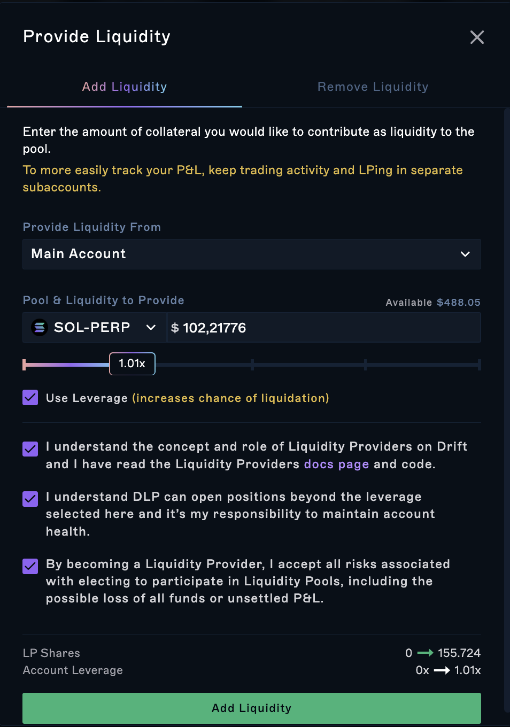The width and height of the screenshot is (510, 727).
Task: Click the green Add Liquidity button
Action: (252, 708)
